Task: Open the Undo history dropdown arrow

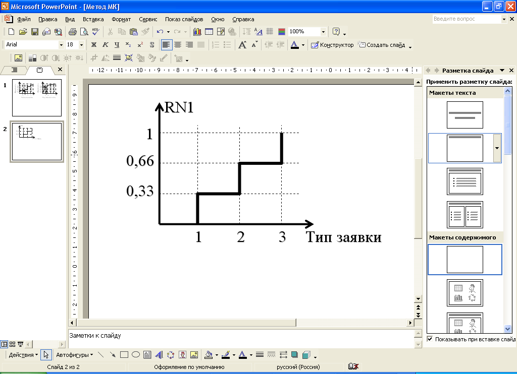Action: coord(168,32)
